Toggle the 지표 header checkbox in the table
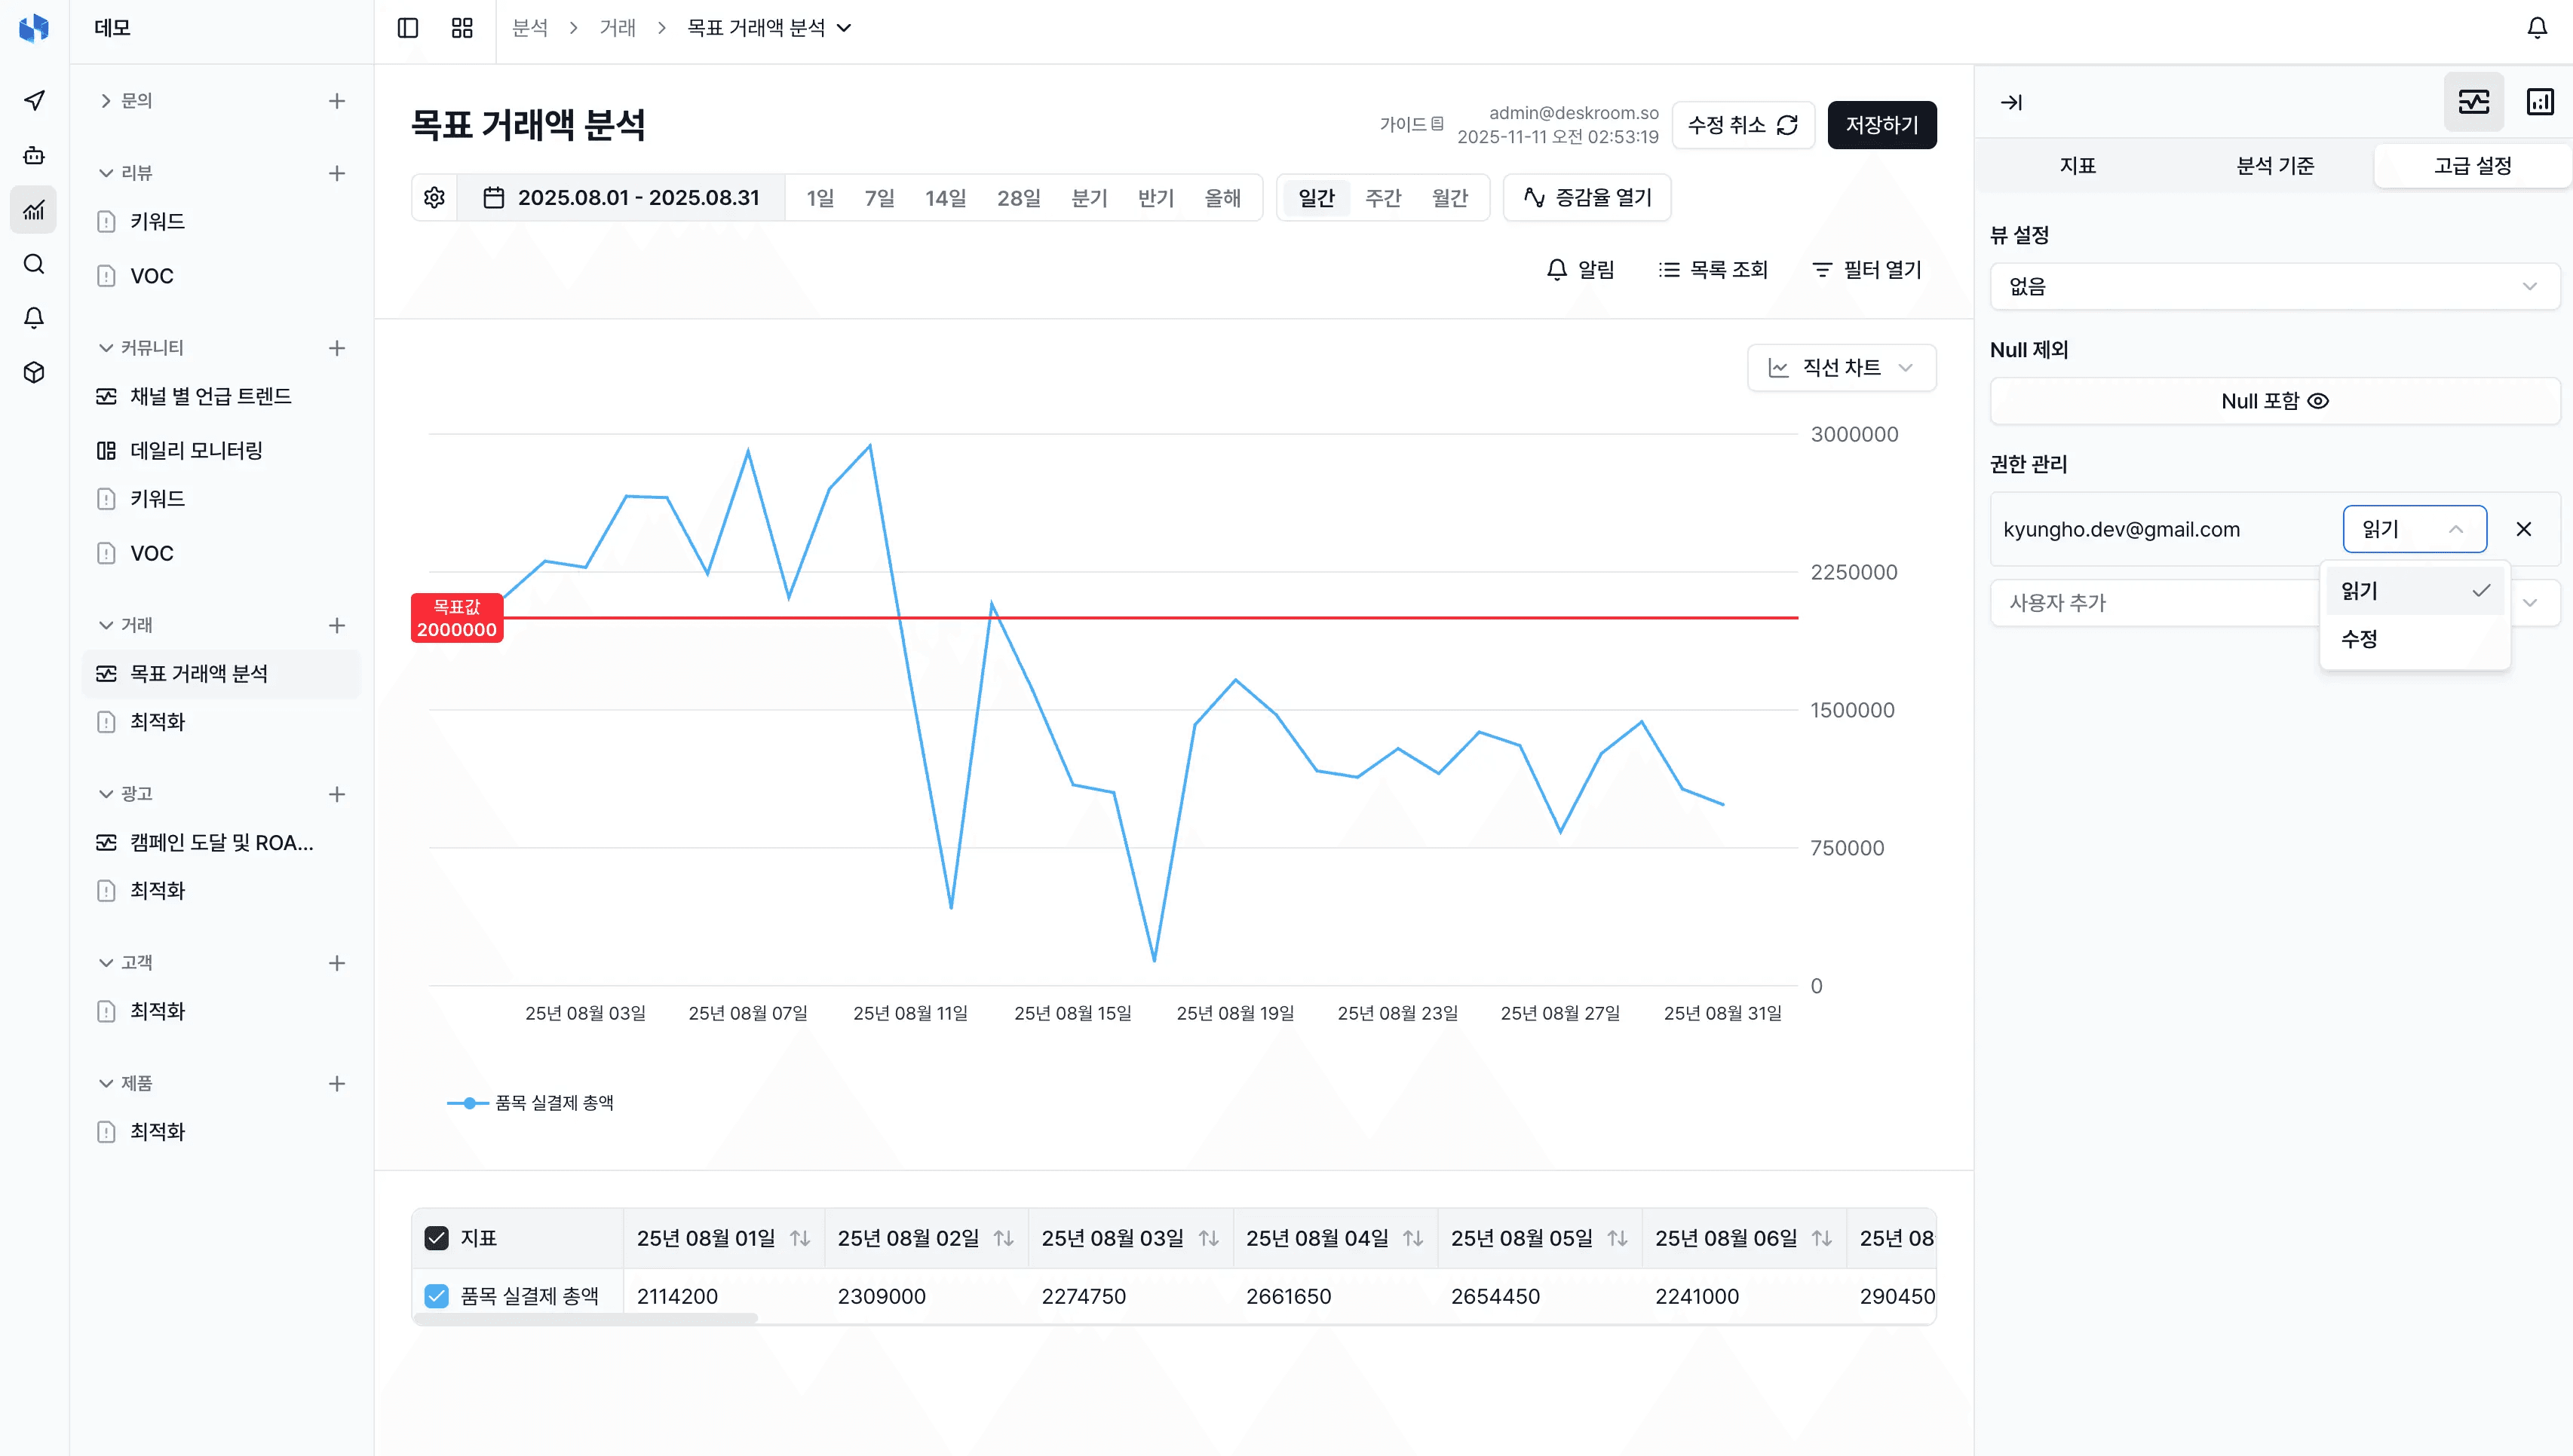2573x1456 pixels. click(x=436, y=1237)
